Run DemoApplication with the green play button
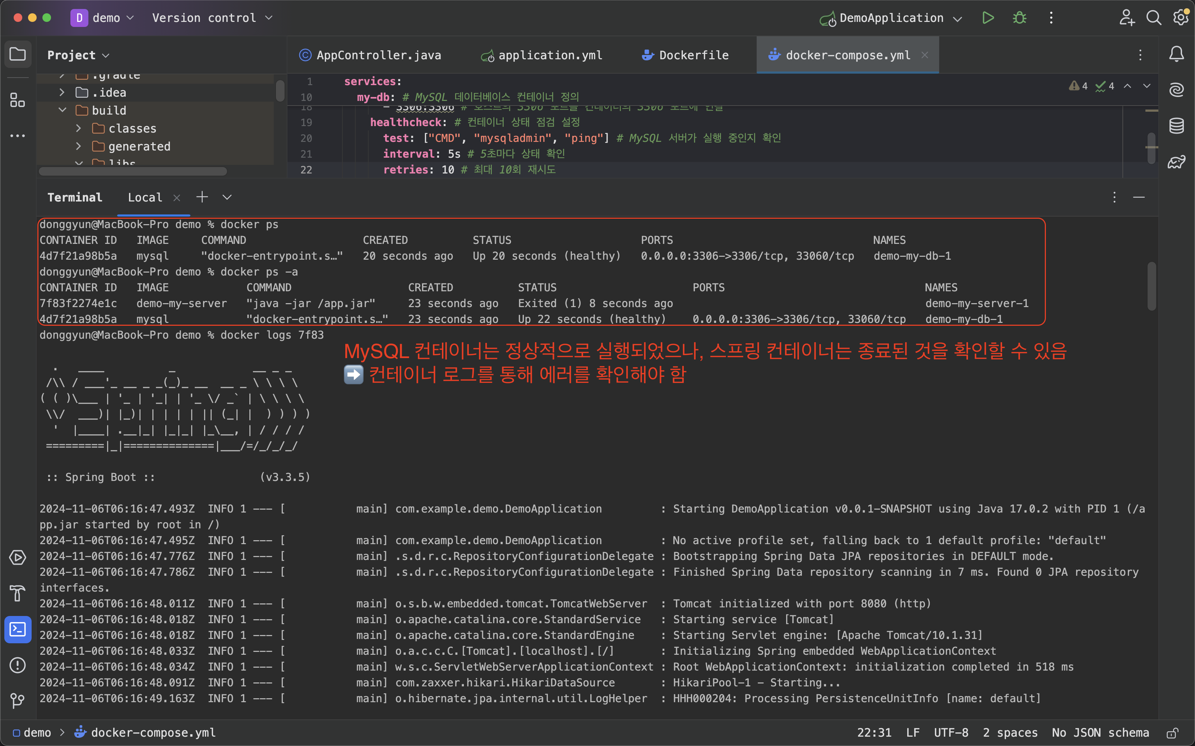1195x746 pixels. [x=988, y=18]
